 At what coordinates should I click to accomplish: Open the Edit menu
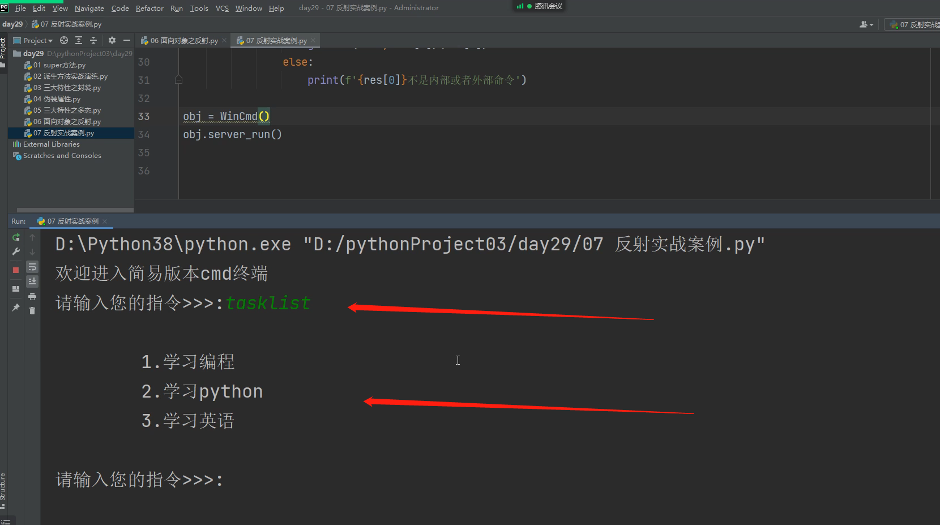click(x=39, y=8)
